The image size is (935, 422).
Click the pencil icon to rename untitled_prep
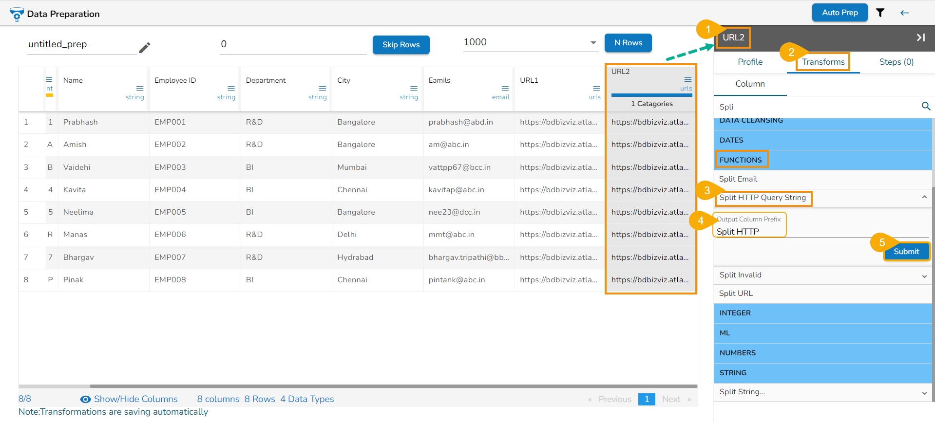coord(144,47)
